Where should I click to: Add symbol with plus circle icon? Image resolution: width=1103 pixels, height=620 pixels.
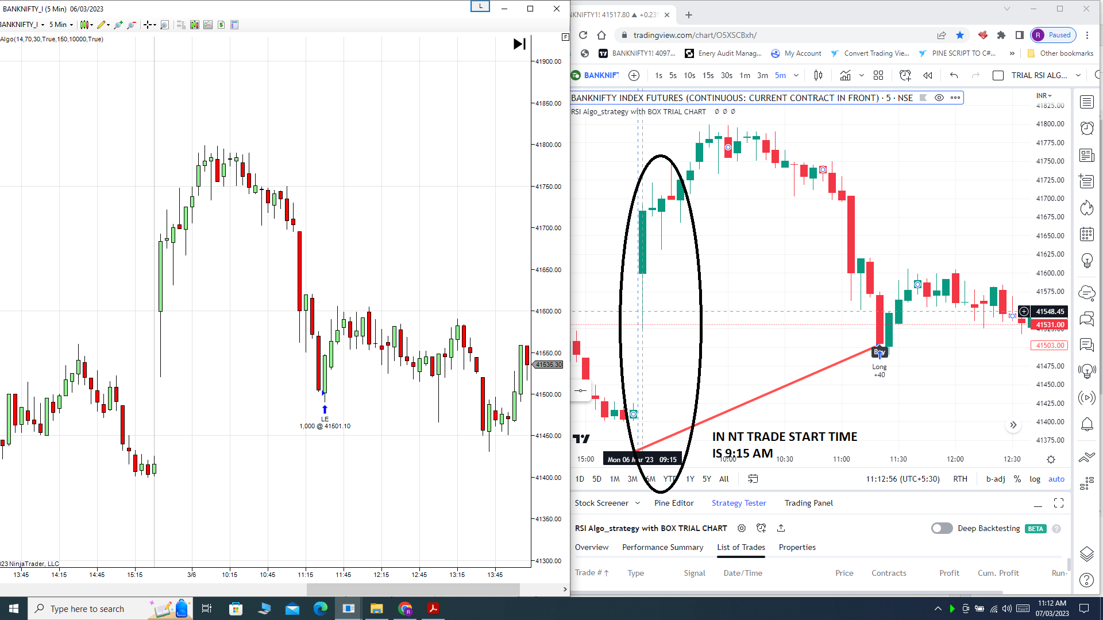click(x=634, y=75)
